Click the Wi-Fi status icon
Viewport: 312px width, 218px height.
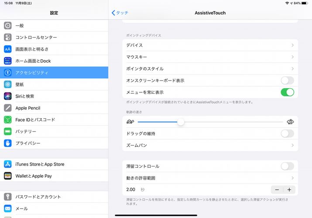click(287, 3)
